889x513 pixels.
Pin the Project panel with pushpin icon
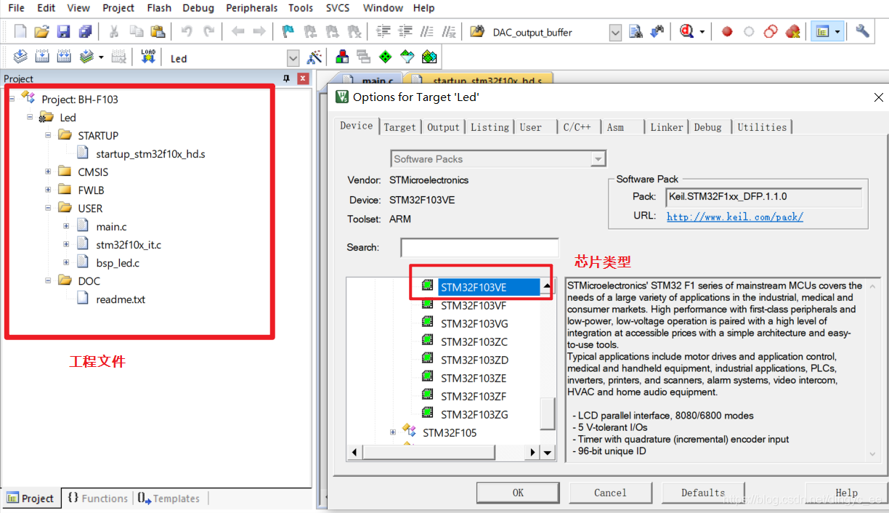(286, 78)
